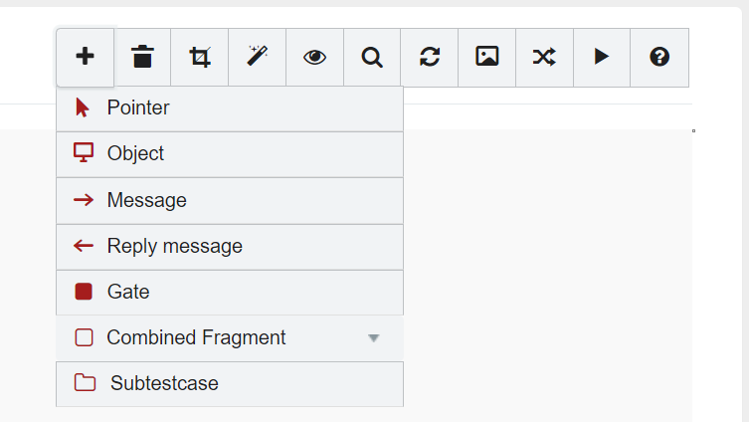The width and height of the screenshot is (749, 422).
Task: Open the magnifier search tool
Action: pos(372,57)
